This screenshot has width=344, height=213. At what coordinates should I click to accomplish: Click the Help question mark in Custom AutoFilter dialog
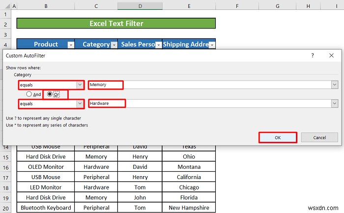click(313, 56)
